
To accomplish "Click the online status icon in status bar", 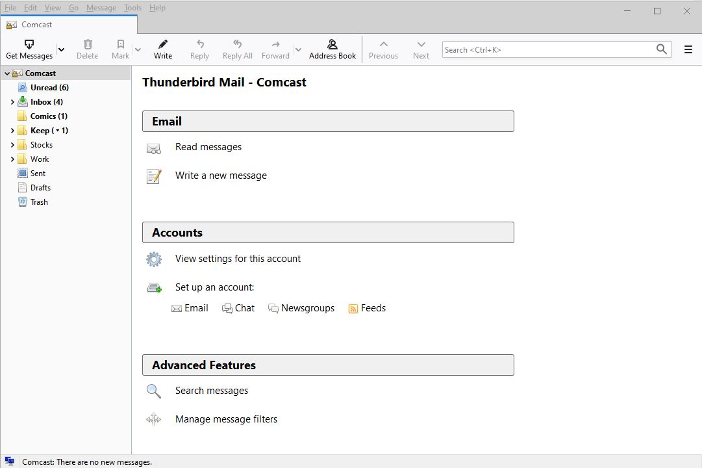I will click(x=9, y=461).
